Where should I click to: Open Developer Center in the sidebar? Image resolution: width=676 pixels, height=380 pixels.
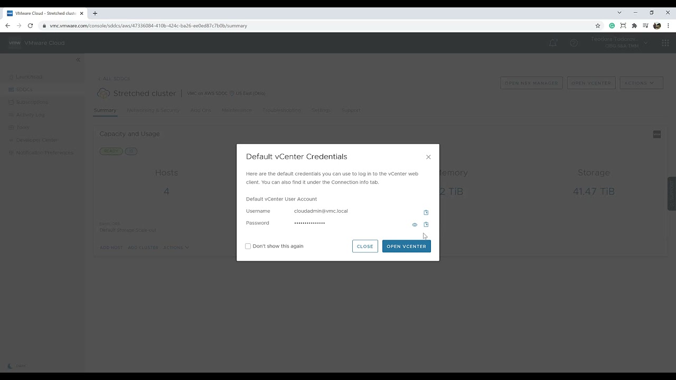click(37, 140)
